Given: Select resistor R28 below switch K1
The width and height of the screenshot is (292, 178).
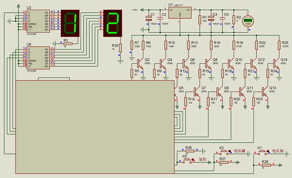Looking at the screenshot, I should pyautogui.click(x=266, y=165).
